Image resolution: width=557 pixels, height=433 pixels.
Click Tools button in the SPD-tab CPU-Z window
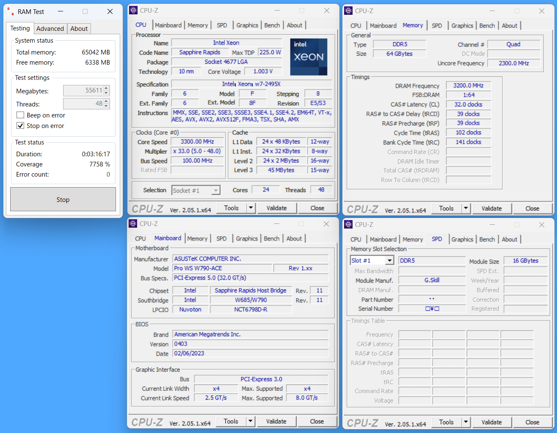tap(447, 422)
